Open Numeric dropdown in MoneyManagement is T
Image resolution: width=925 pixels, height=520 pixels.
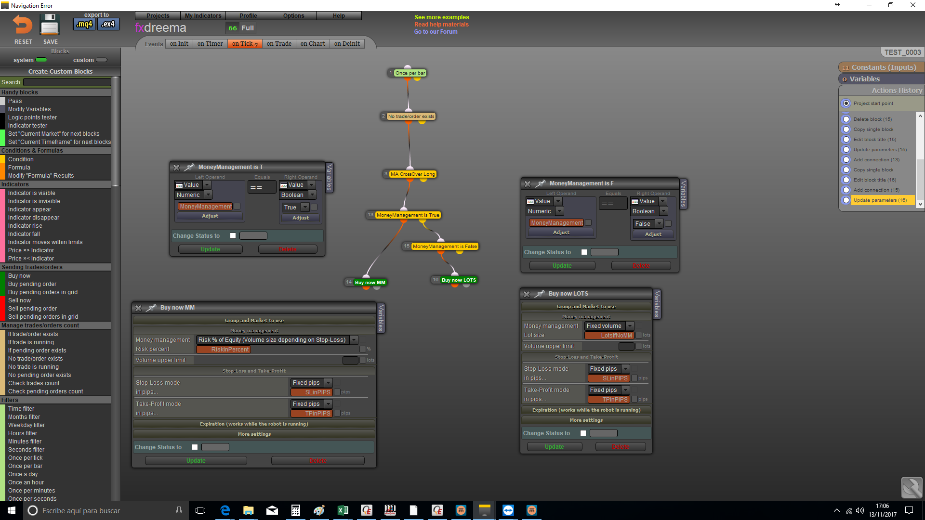click(x=208, y=195)
